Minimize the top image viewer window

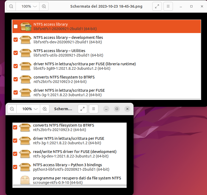181,6
